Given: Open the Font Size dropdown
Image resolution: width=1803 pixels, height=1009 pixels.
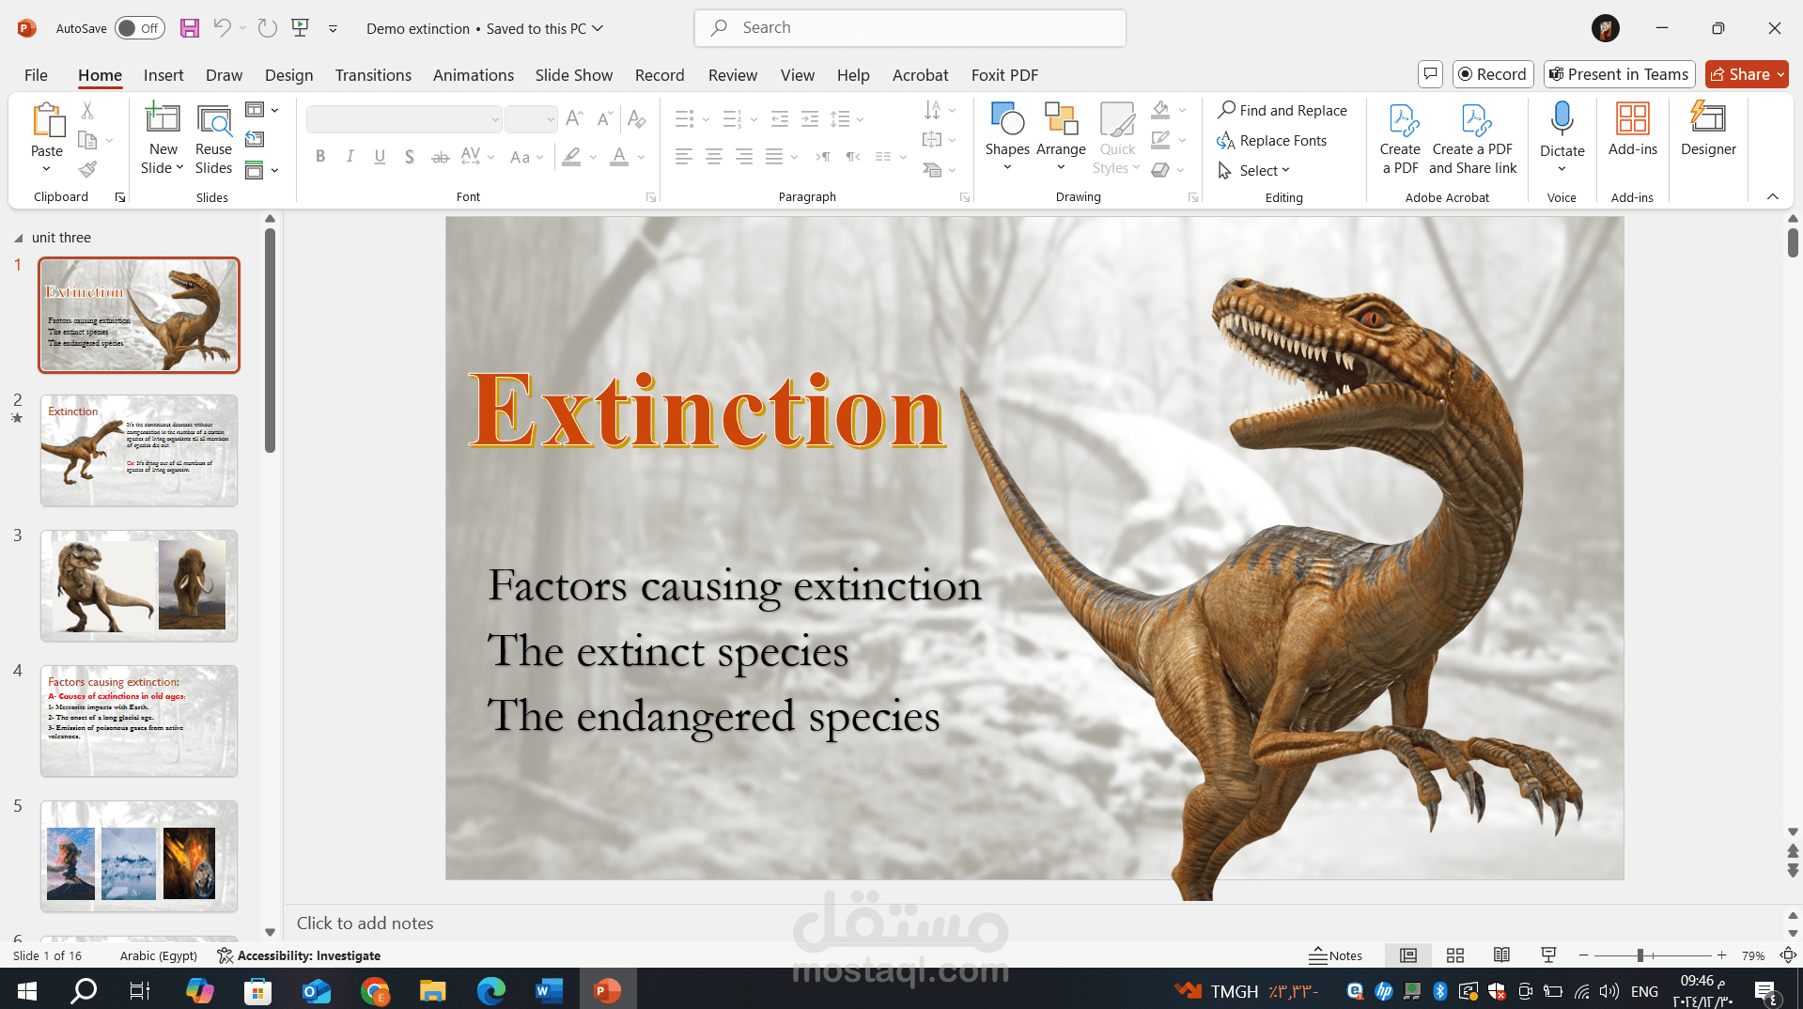Looking at the screenshot, I should [551, 119].
